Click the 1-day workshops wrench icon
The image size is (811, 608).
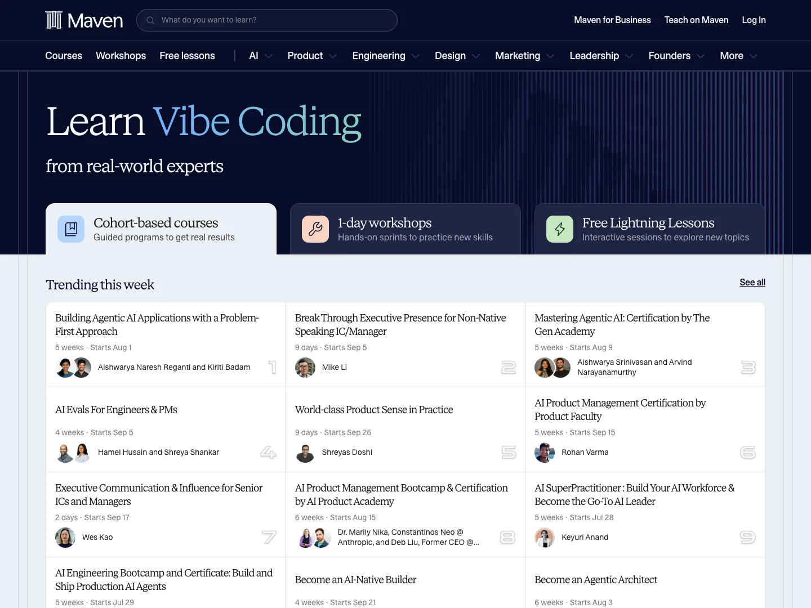pyautogui.click(x=315, y=229)
